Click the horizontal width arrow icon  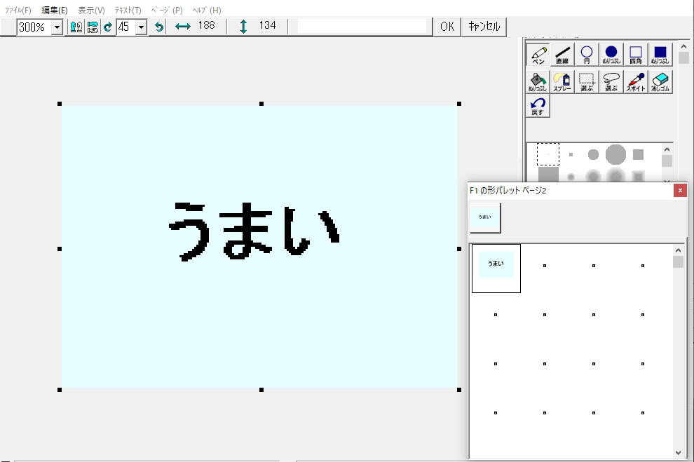183,27
